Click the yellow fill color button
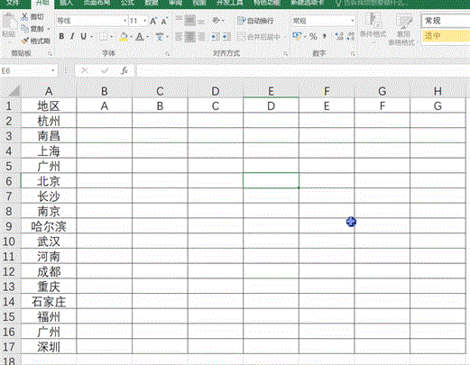The image size is (470, 365). 124,37
